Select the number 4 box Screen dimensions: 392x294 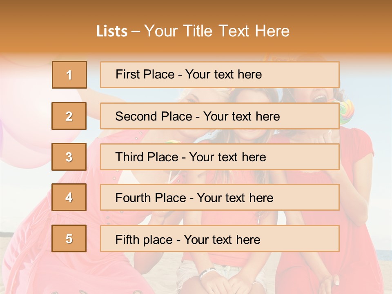tap(69, 197)
